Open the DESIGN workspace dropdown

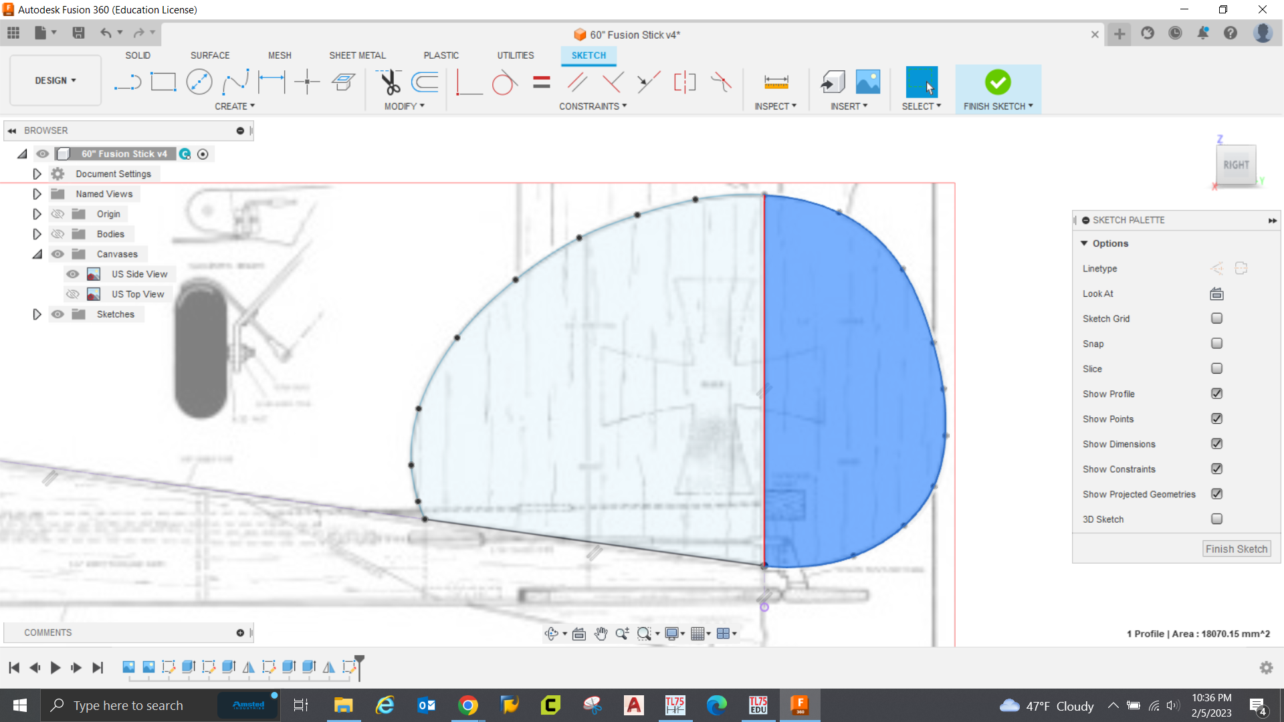(x=56, y=80)
